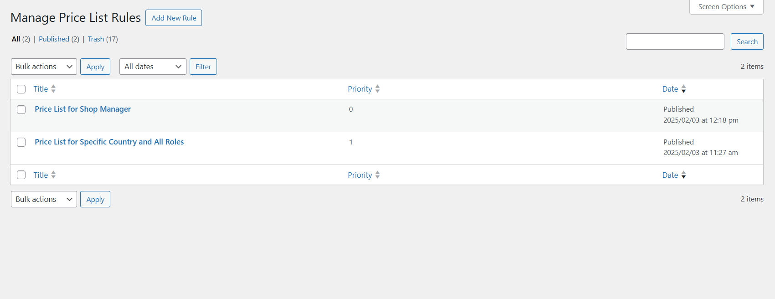This screenshot has height=299, width=775.
Task: Open the All dates filter dropdown
Action: click(153, 67)
